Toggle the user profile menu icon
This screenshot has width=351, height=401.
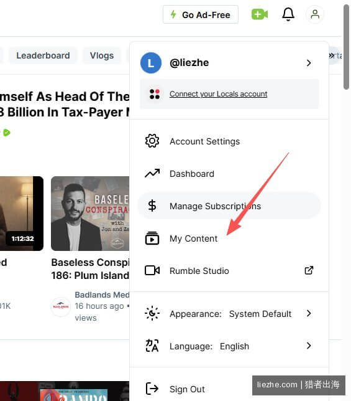click(315, 14)
